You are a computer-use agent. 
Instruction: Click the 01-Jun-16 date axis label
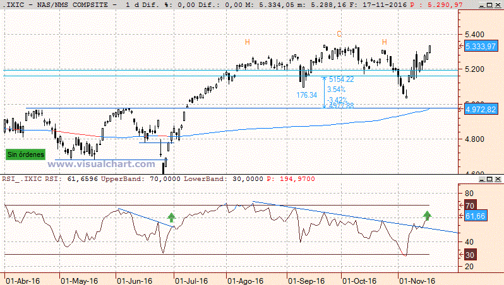coord(135,281)
